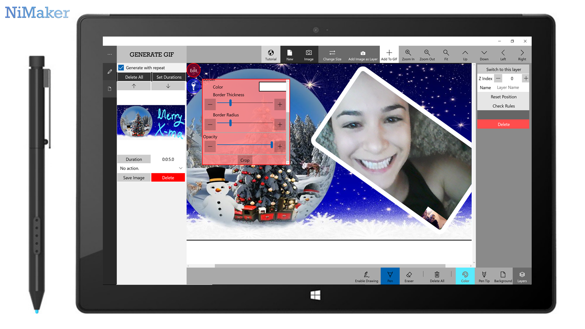Screen dimensions: 585x329
Task: Click Delete All trash icon in bottom toolbar
Action: point(437,276)
